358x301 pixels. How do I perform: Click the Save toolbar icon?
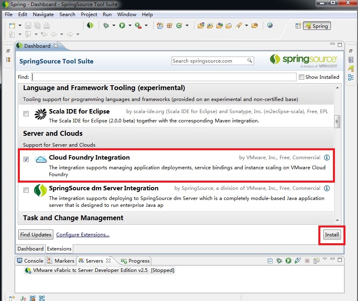pos(28,25)
